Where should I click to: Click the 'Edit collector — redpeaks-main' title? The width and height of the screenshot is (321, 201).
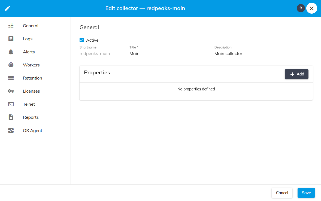point(145,8)
